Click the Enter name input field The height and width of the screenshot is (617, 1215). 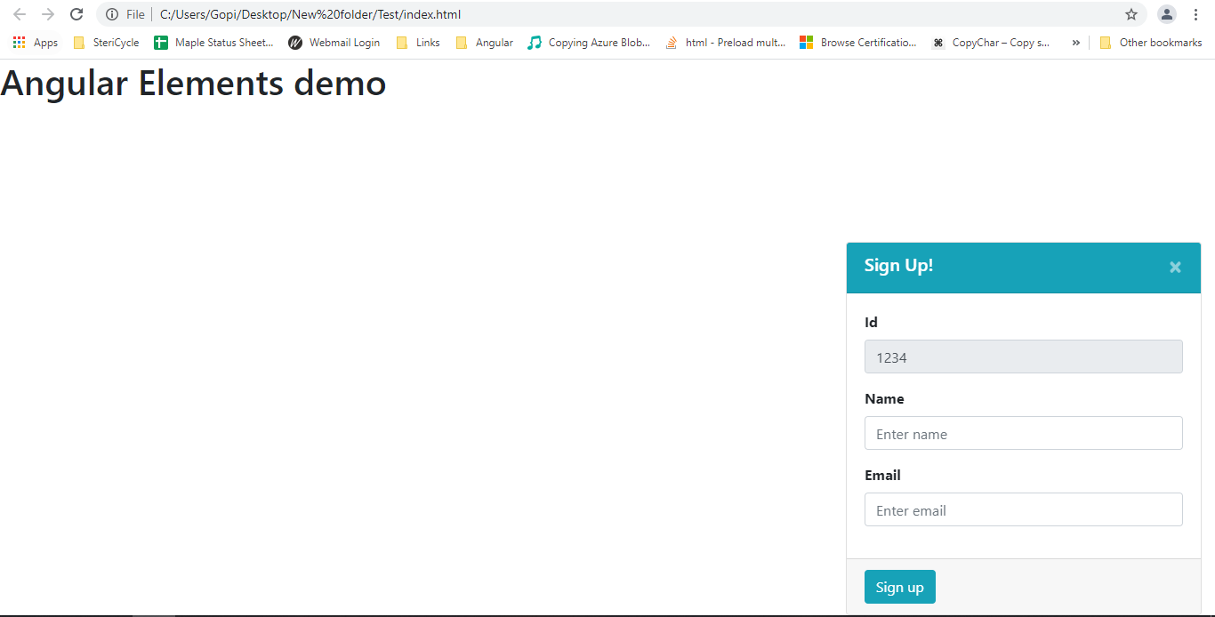coord(1023,433)
